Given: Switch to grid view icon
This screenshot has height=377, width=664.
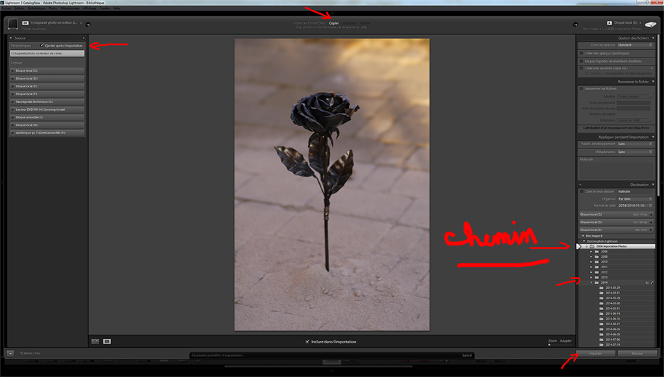Looking at the screenshot, I should (95, 341).
